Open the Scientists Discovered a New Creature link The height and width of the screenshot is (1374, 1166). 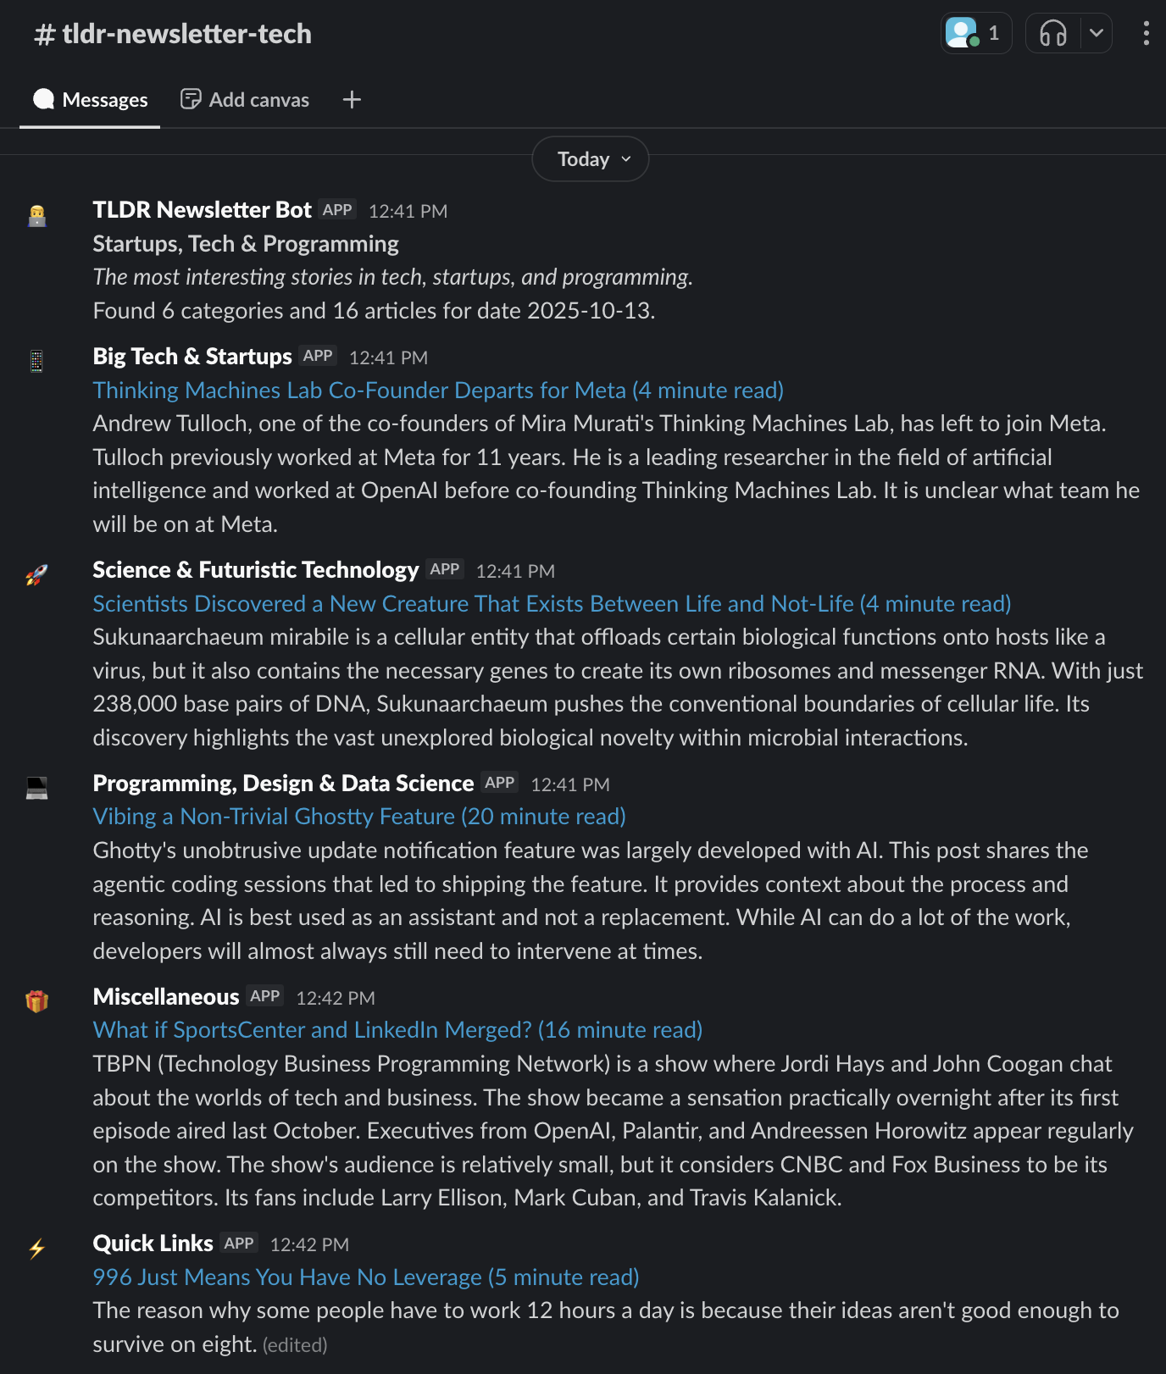coord(552,604)
